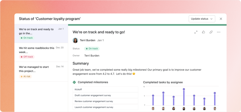Open the Kickoff milestone
This screenshot has width=241, height=112.
tap(105, 89)
